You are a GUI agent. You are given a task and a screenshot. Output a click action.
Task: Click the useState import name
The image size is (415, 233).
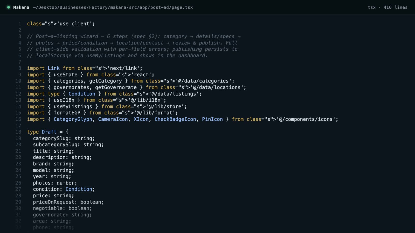[x=66, y=75]
